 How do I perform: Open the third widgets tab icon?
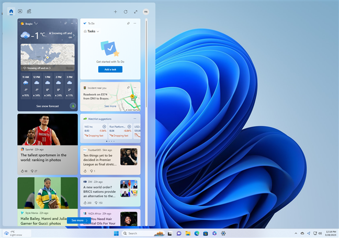(29, 11)
